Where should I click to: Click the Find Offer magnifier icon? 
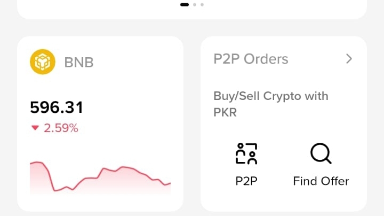point(321,154)
